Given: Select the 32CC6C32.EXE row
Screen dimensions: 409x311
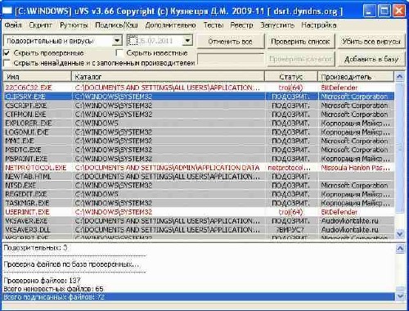Looking at the screenshot, I should 199,88.
